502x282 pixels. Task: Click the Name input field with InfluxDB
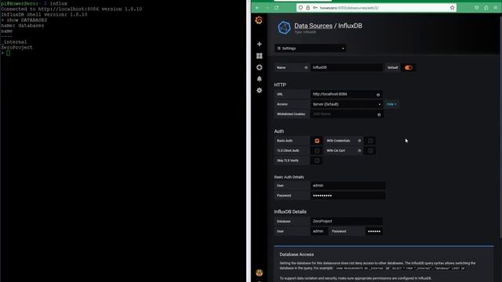click(347, 67)
